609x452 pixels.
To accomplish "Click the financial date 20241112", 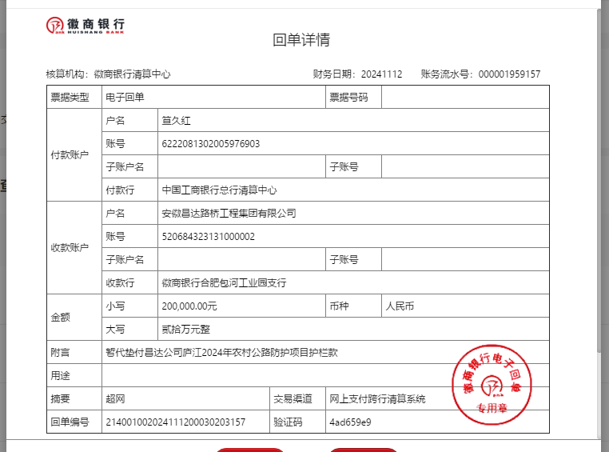I will point(381,74).
